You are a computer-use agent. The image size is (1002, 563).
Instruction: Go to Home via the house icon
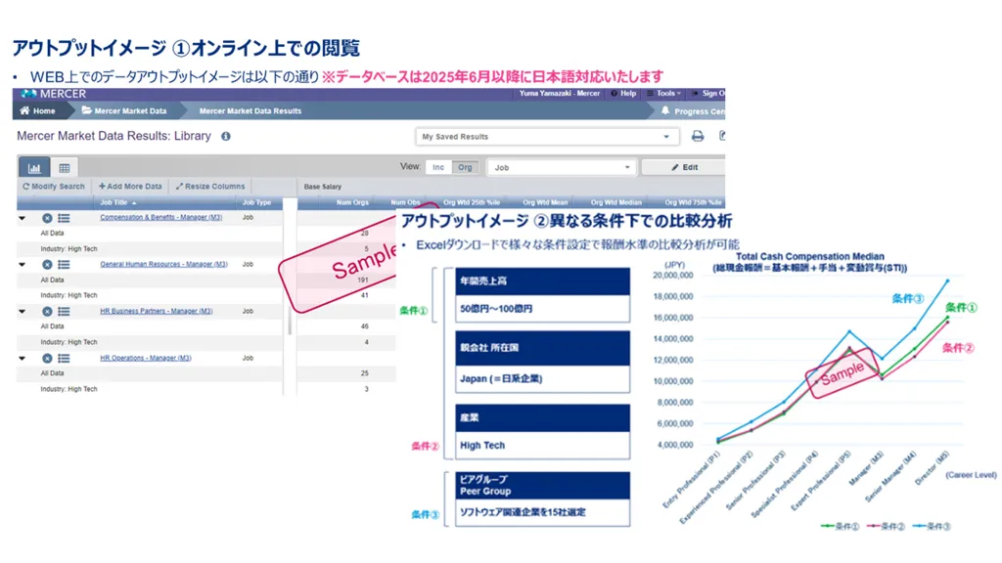(x=24, y=111)
